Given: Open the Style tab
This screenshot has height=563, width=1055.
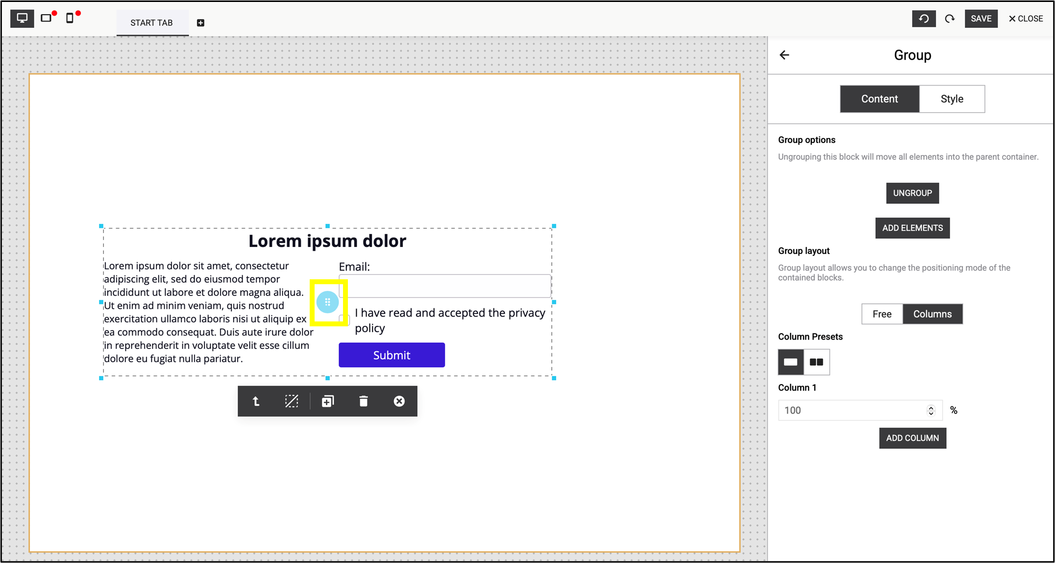Looking at the screenshot, I should click(952, 99).
